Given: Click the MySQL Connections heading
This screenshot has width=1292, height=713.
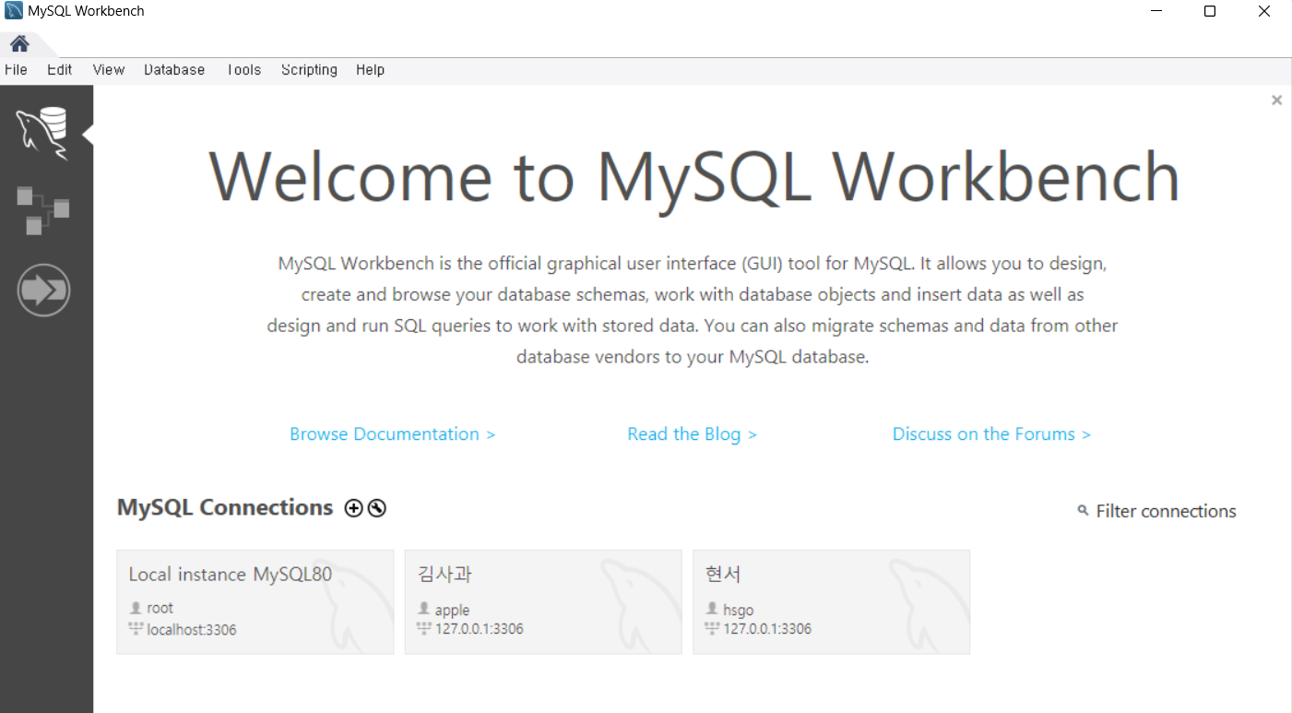Looking at the screenshot, I should [225, 507].
